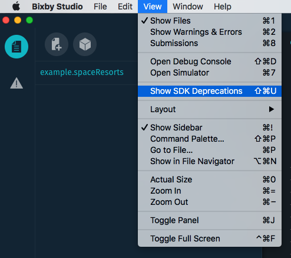Select Open Debug Console
291x258 pixels.
tap(210, 61)
